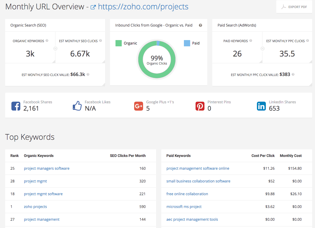Click help icon beside PPC Click Value

point(293,74)
